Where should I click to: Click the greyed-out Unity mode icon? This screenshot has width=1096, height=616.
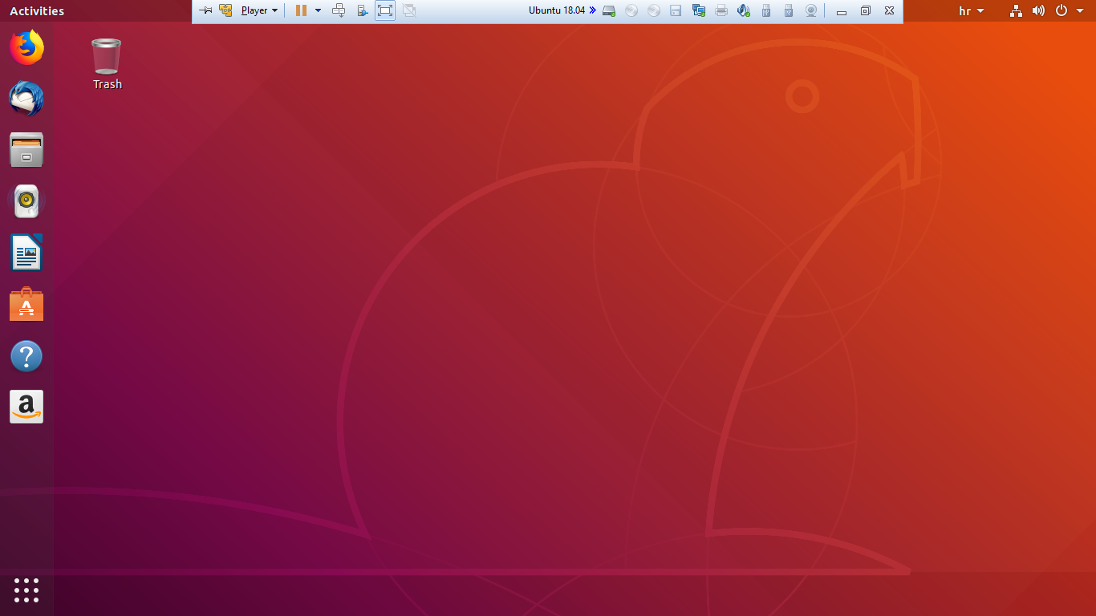point(409,10)
